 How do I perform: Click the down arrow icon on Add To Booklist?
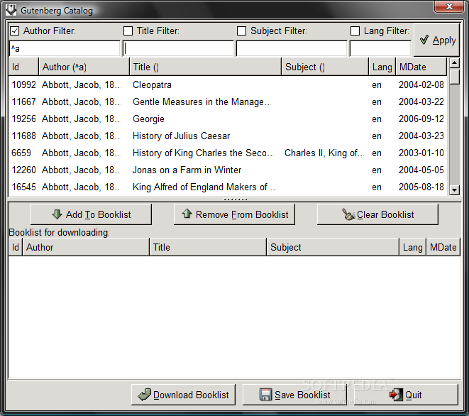coord(57,214)
